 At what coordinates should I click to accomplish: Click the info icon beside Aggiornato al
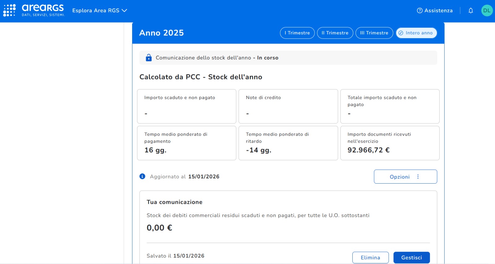pos(142,177)
